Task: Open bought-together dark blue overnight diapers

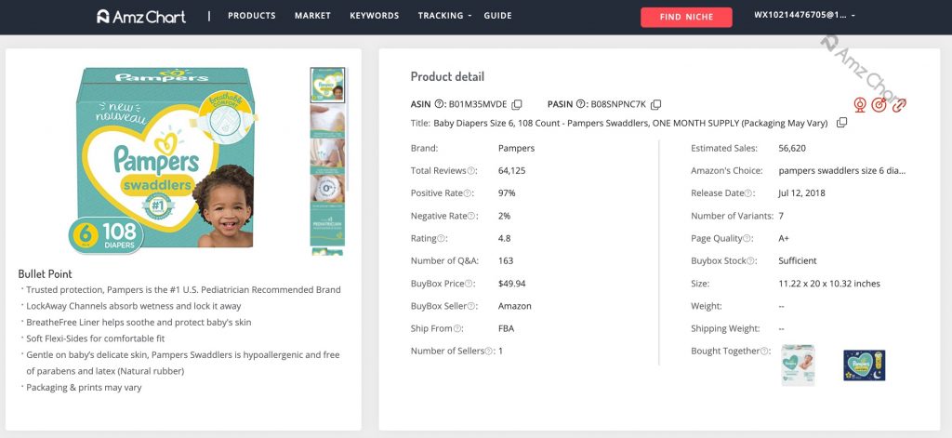Action: (864, 365)
